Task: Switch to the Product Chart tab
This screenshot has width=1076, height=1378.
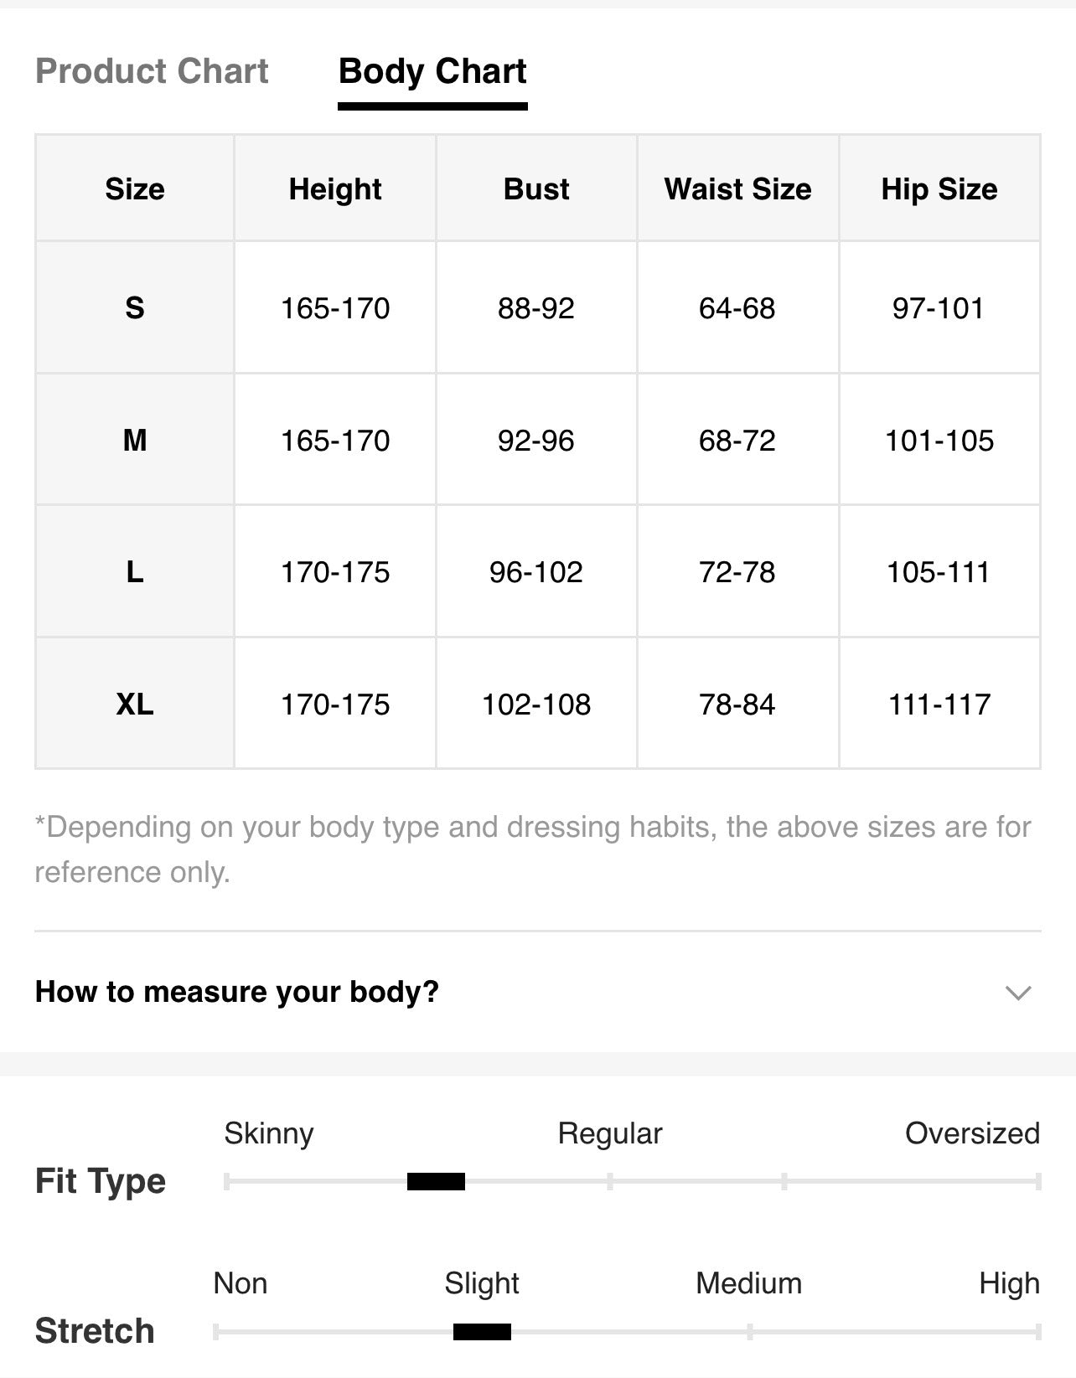Action: [152, 71]
